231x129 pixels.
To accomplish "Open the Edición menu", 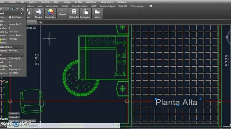I will point(13,2).
